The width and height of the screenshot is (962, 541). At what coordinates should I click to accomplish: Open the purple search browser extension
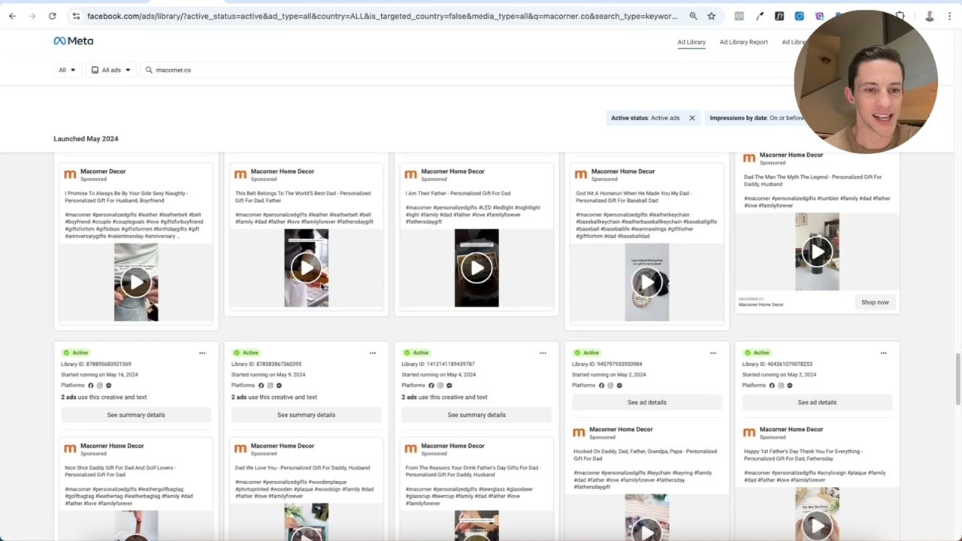point(818,16)
